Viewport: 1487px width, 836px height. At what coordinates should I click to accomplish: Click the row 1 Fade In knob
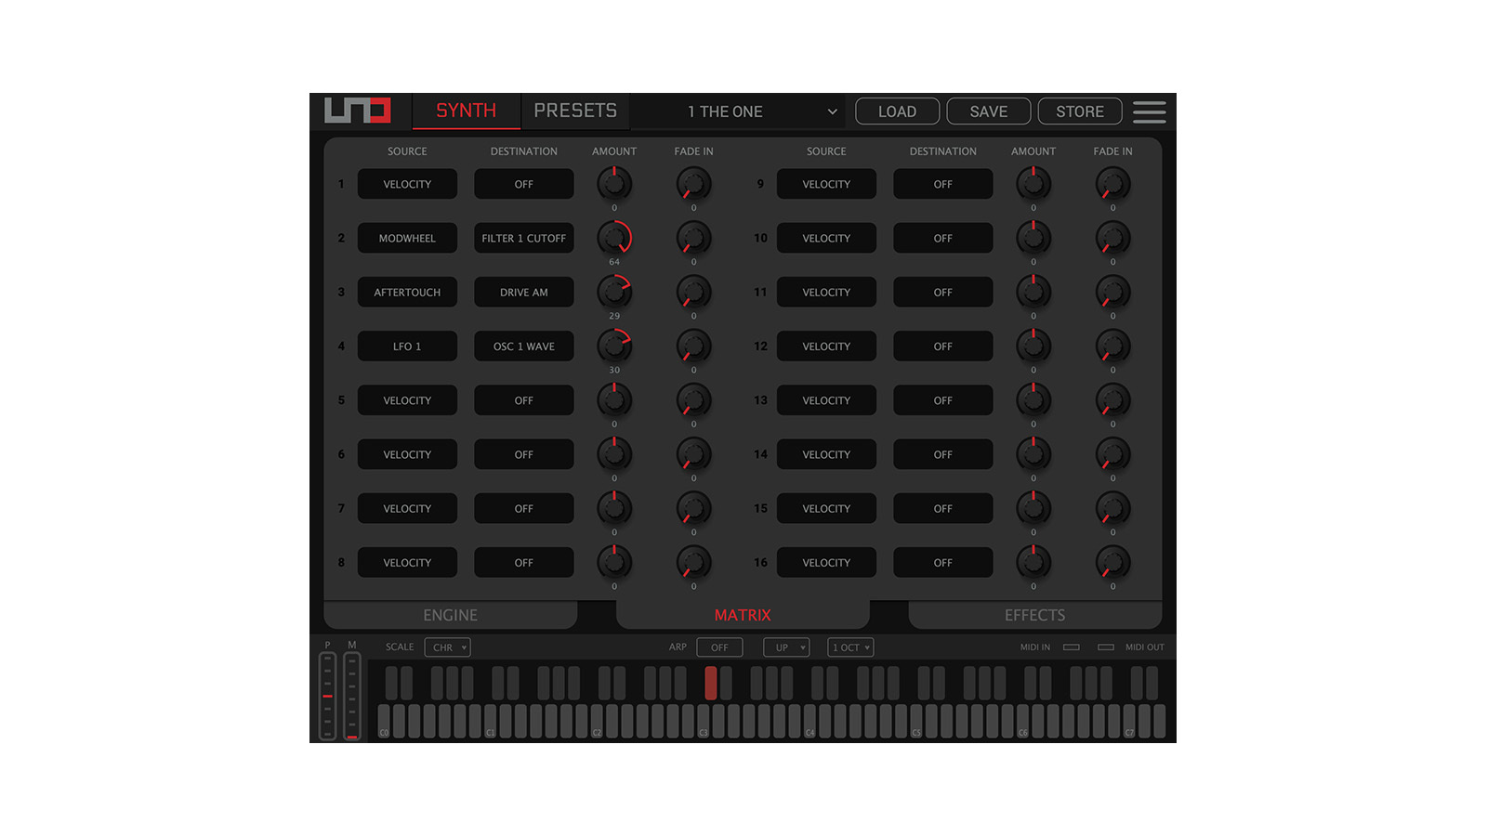click(693, 184)
